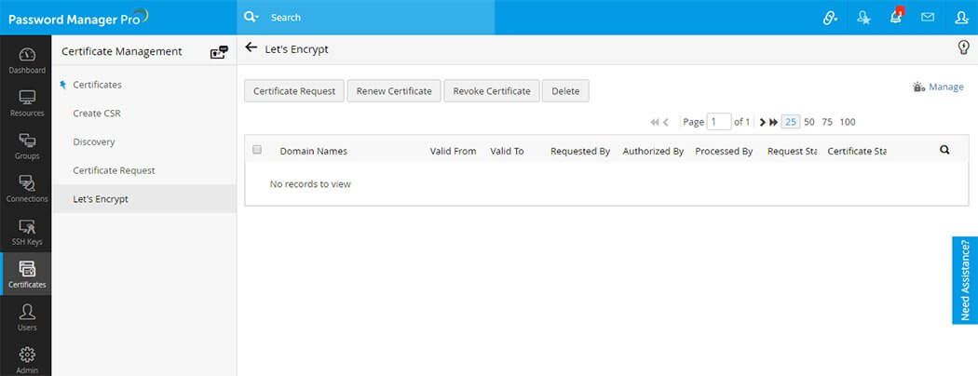The width and height of the screenshot is (978, 376).
Task: Click the notification bell icon
Action: (896, 18)
